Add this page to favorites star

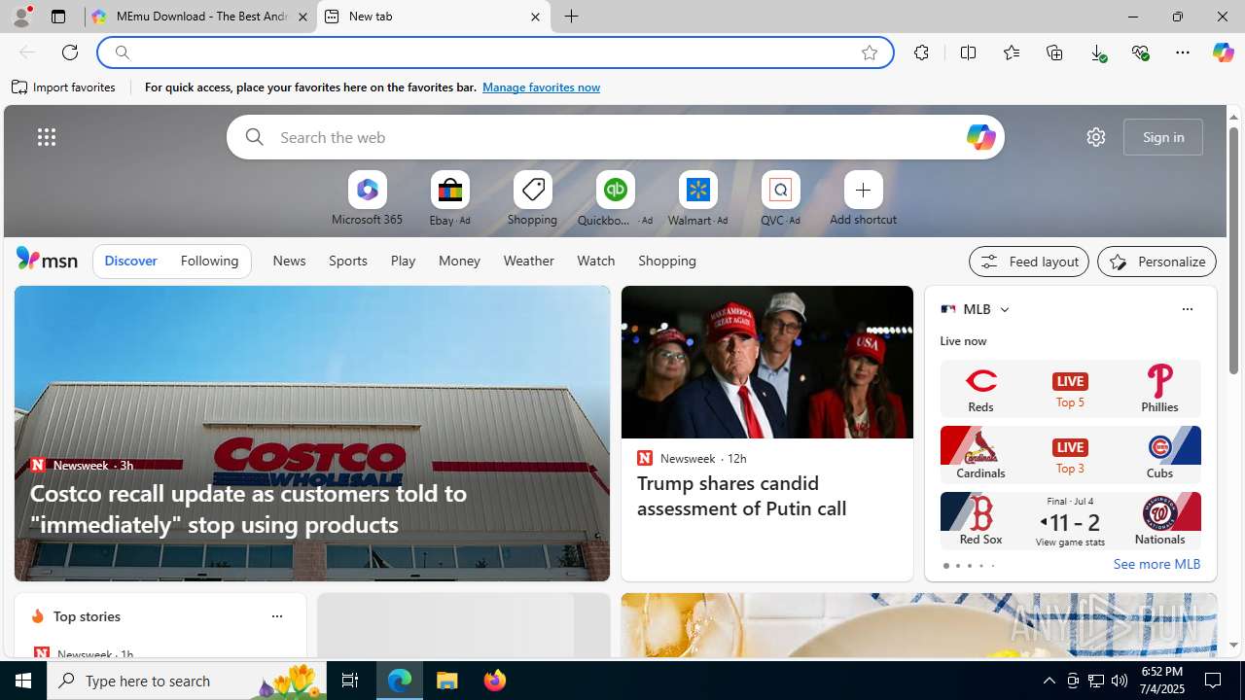pyautogui.click(x=870, y=52)
